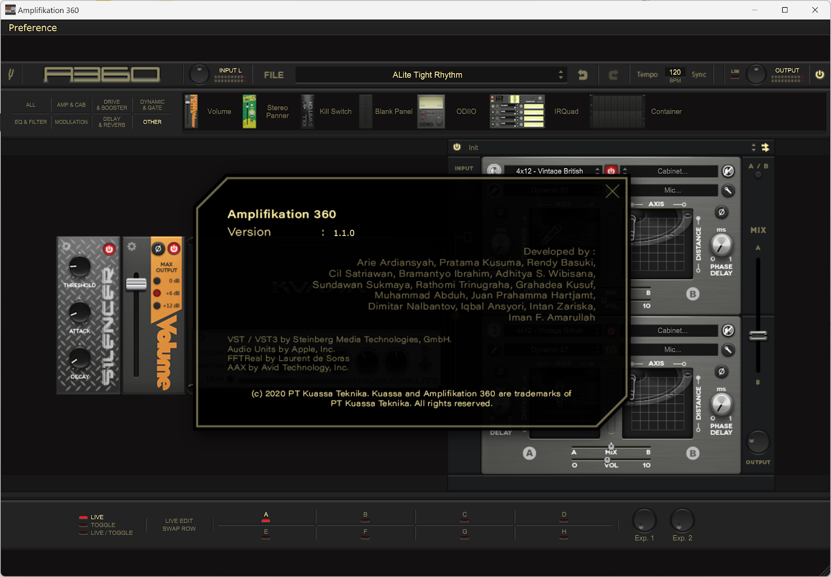Screen dimensions: 831x577
Task: Switch to DELAY & REVERB category
Action: click(x=112, y=122)
